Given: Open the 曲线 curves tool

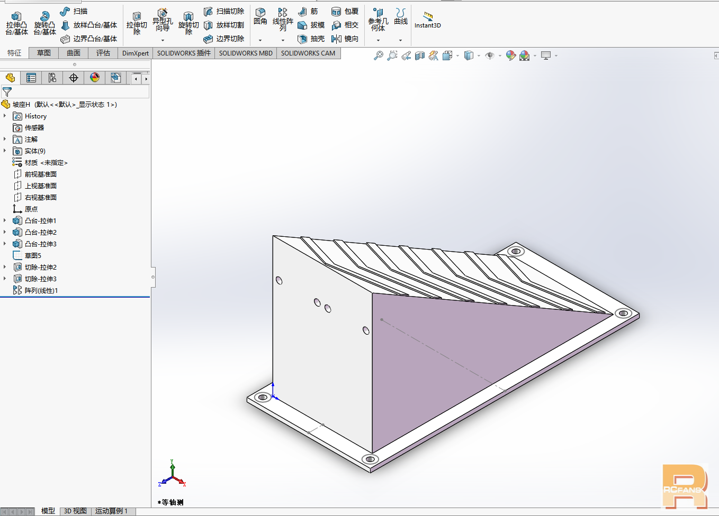Looking at the screenshot, I should coord(401,16).
